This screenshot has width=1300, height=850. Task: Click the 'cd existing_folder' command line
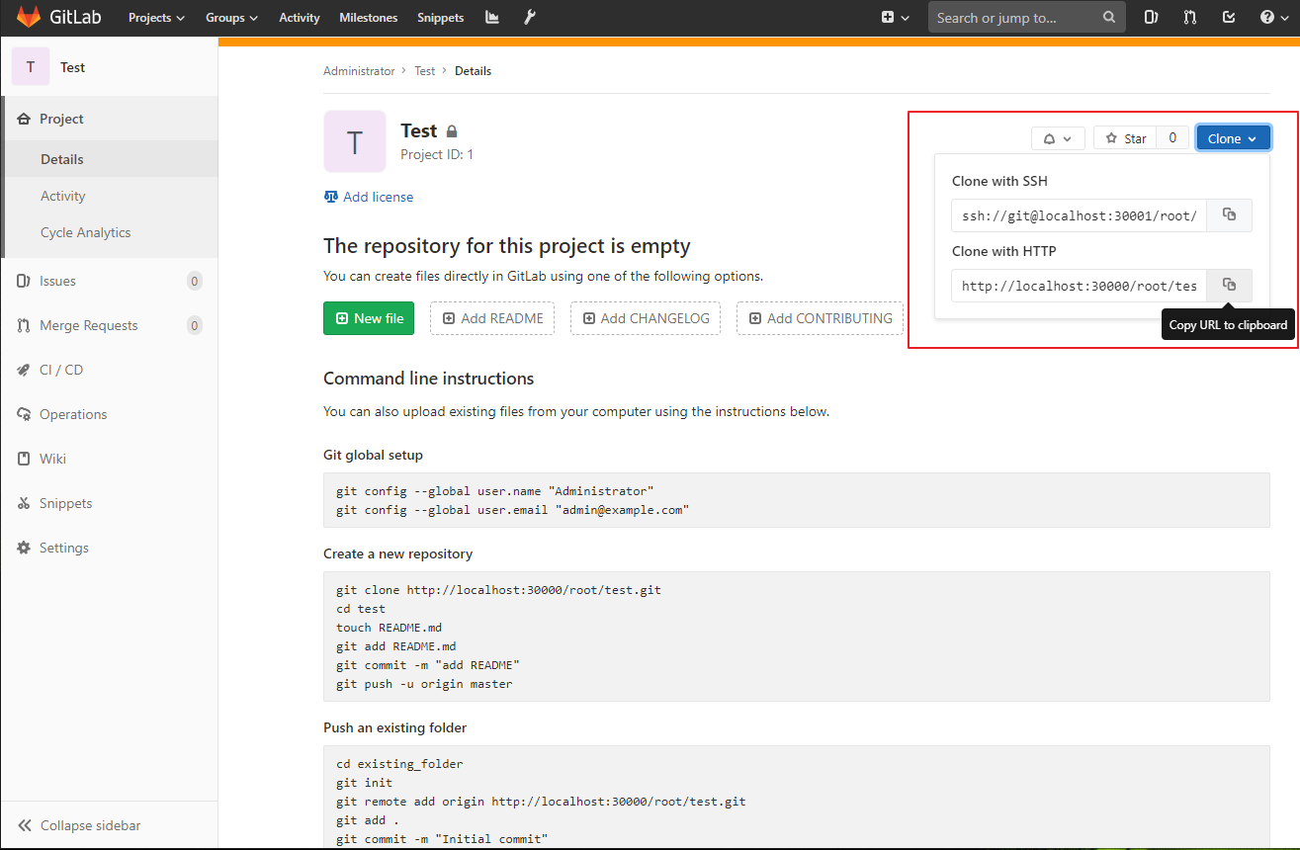(399, 764)
